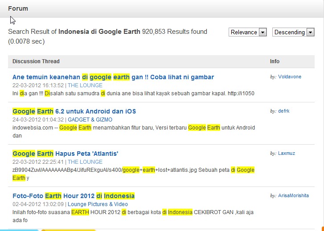Viewport: 324px width, 231px height.
Task: Open the Relevance sort dropdown
Action: point(247,32)
